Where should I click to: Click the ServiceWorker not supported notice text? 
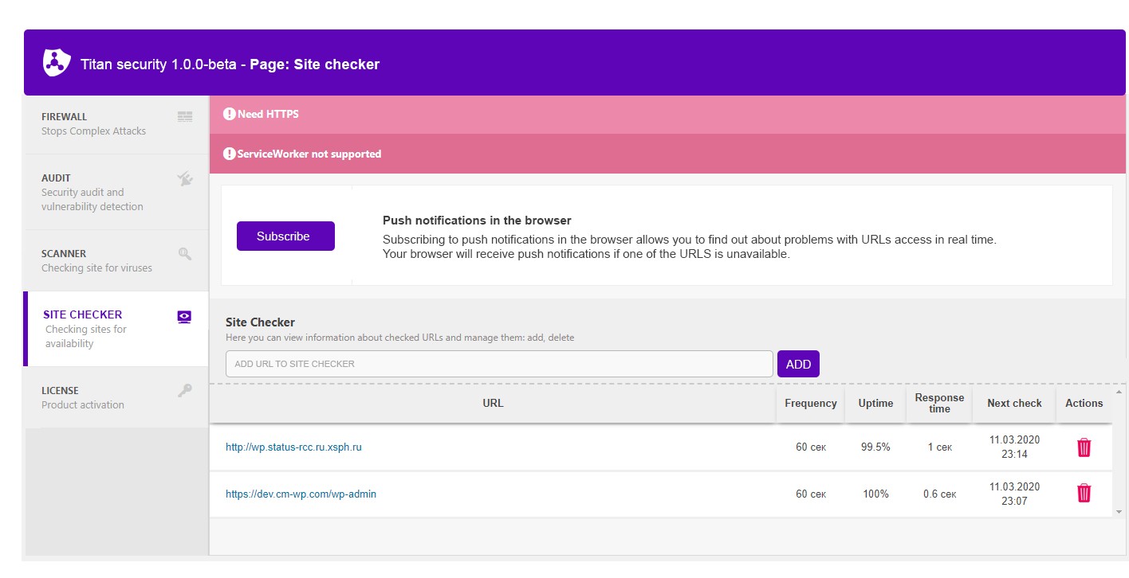[x=309, y=154]
